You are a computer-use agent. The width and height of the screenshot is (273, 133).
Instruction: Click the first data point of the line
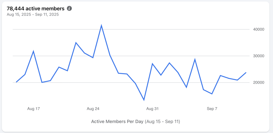click(16, 82)
